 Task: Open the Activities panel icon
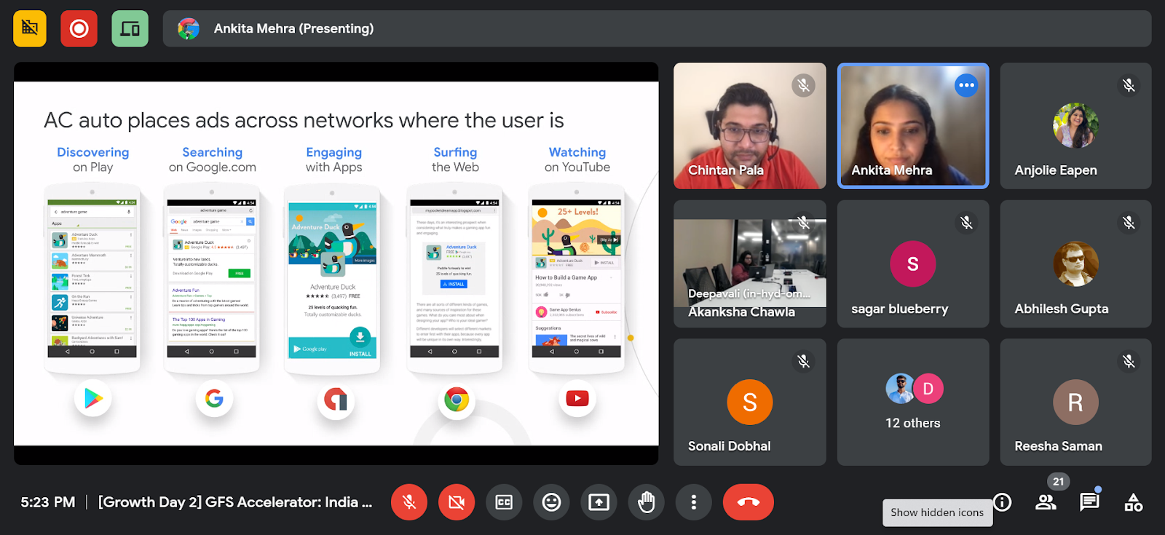[1134, 502]
